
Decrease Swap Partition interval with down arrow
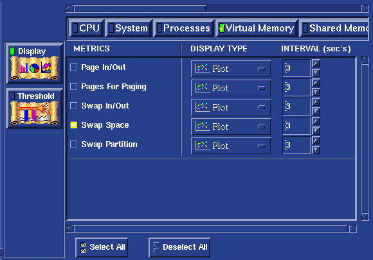tap(316, 150)
